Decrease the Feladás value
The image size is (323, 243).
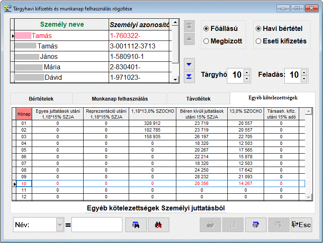click(x=304, y=79)
